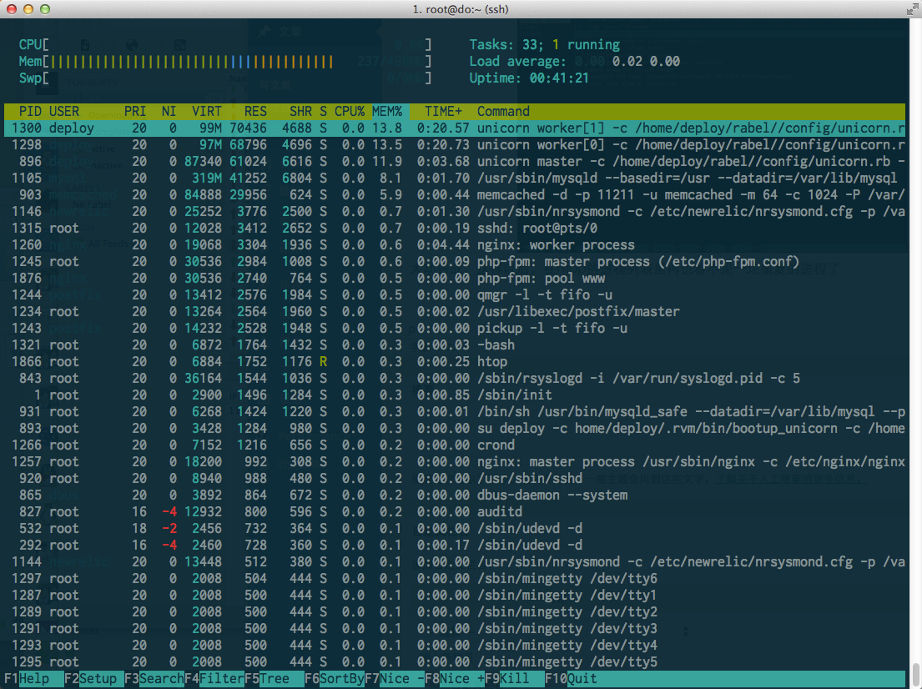
Task: Minimize the terminal with yellow button
Action: pos(28,9)
